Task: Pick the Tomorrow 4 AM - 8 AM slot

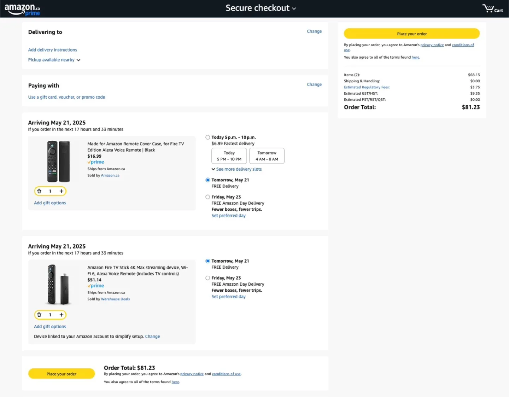Action: [267, 156]
